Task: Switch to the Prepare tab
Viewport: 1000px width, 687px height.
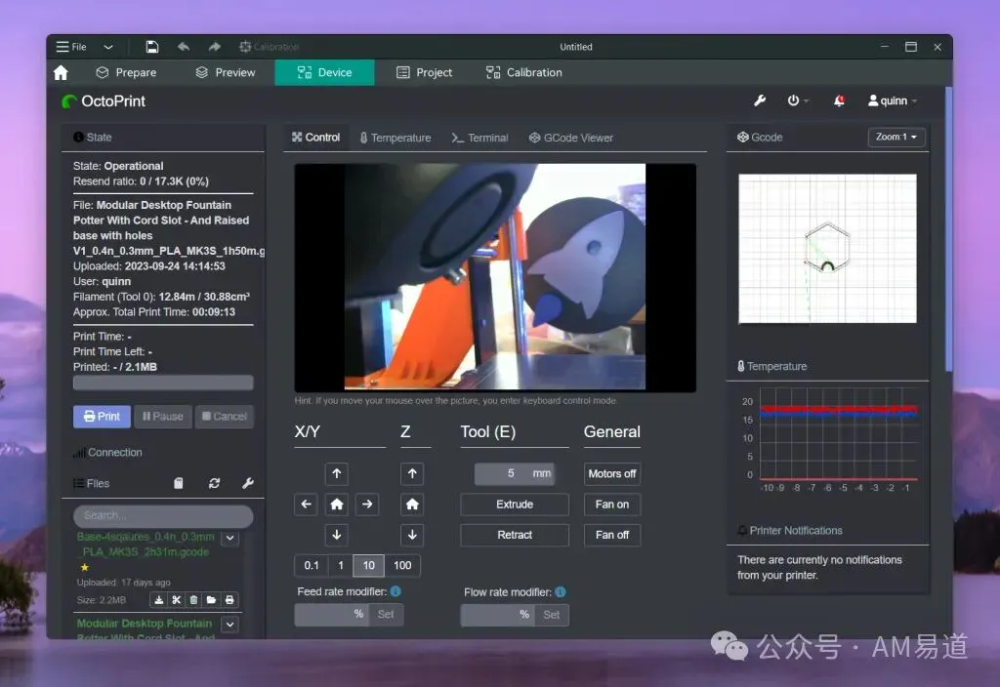Action: (x=126, y=72)
